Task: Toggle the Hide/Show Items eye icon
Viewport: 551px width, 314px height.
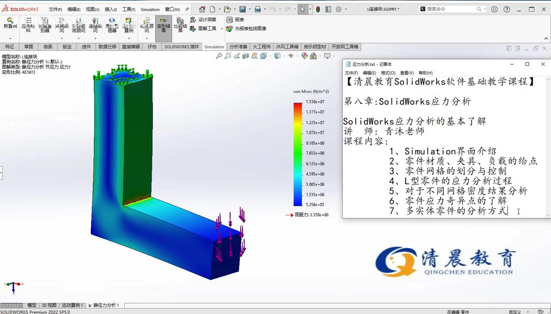Action: (x=291, y=56)
